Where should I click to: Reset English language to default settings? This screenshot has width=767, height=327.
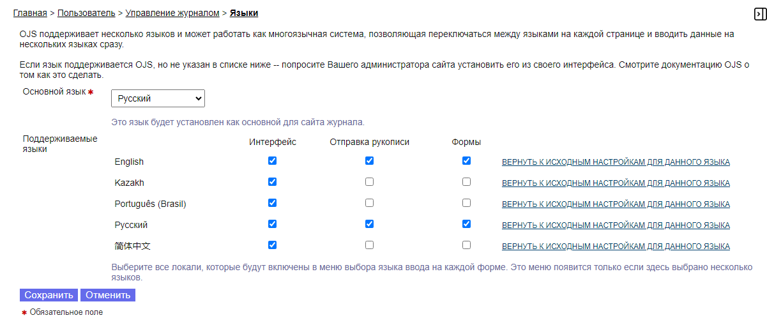point(616,162)
